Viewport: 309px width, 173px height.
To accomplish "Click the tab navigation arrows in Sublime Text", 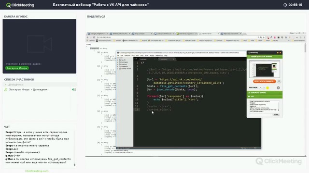I will click(x=136, y=59).
